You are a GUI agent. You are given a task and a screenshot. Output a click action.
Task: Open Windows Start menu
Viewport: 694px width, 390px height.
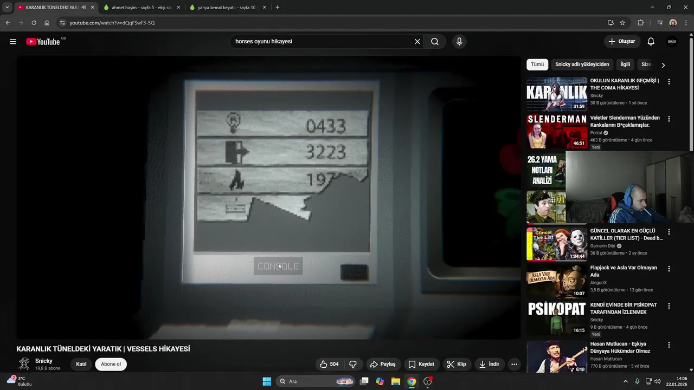click(x=267, y=381)
